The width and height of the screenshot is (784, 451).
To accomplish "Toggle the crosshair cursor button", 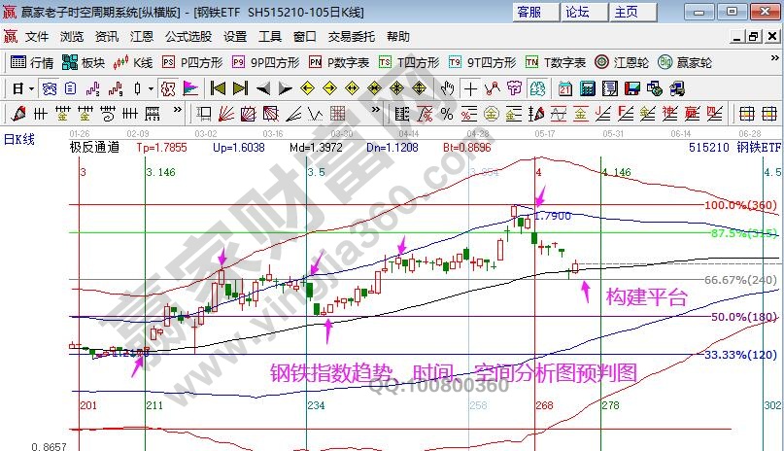I will click(470, 87).
